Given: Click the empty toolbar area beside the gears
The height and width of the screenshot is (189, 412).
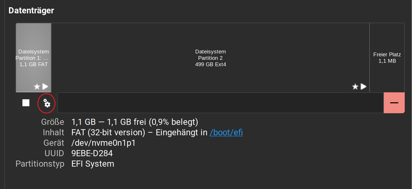Looking at the screenshot, I should pyautogui.click(x=220, y=103).
